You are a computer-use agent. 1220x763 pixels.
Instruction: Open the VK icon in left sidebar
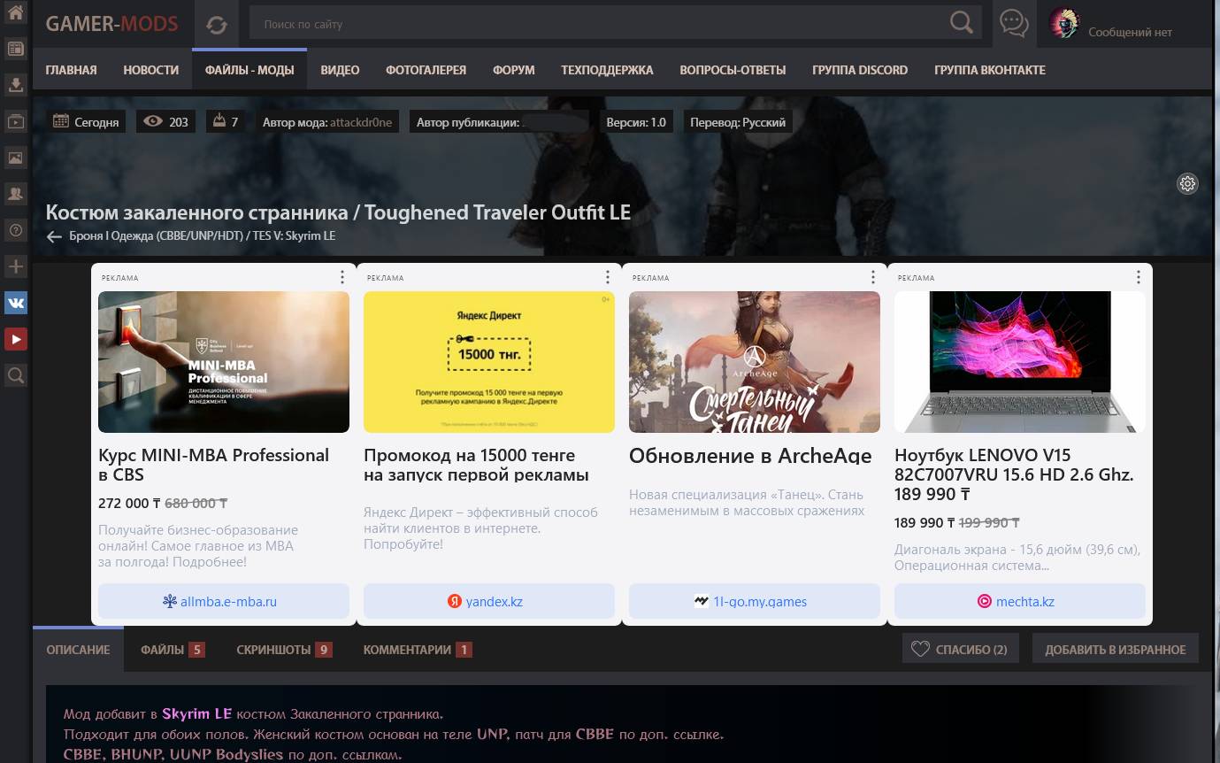pyautogui.click(x=15, y=303)
